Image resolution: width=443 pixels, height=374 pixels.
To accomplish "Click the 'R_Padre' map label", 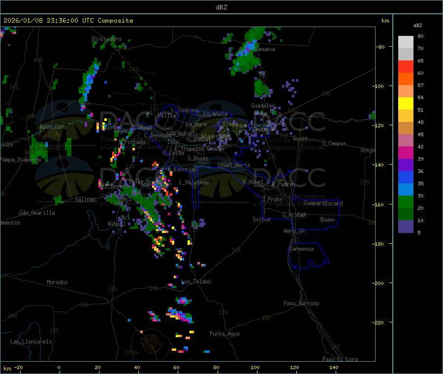I will point(282,184).
